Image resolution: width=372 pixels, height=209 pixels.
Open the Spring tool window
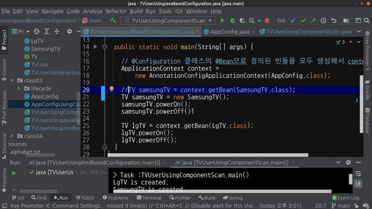[x=233, y=197]
